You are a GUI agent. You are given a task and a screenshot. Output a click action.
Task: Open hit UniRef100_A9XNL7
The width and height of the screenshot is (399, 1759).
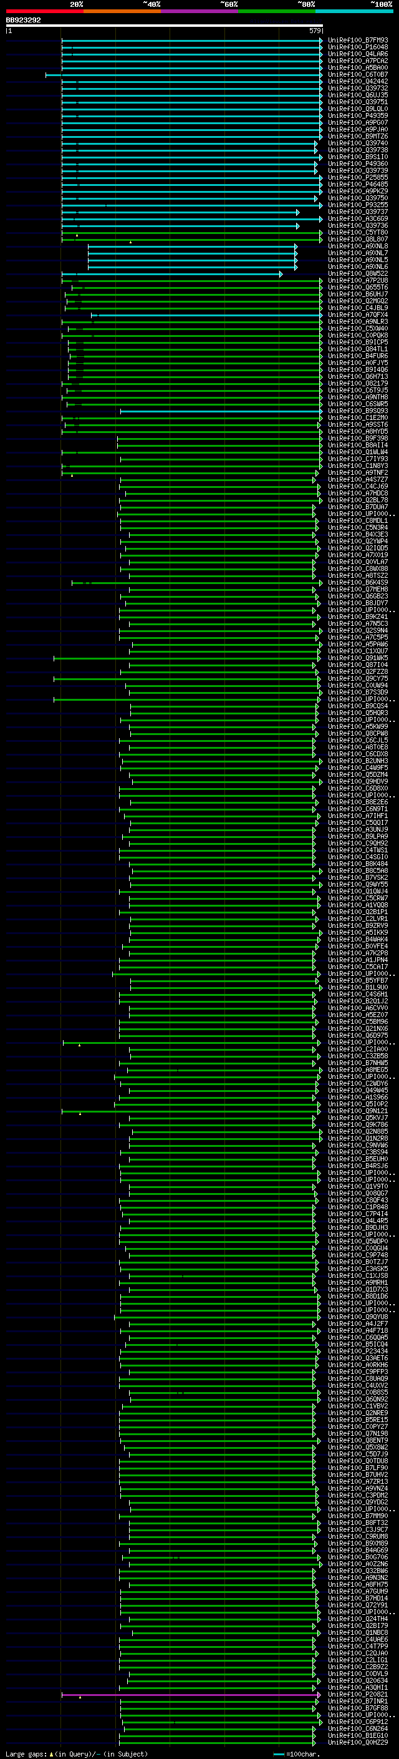tap(358, 253)
